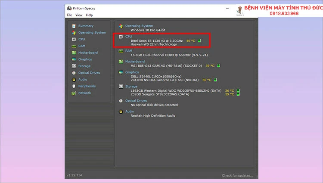Click the Haswell-WS 22nm Technology text

pyautogui.click(x=154, y=44)
